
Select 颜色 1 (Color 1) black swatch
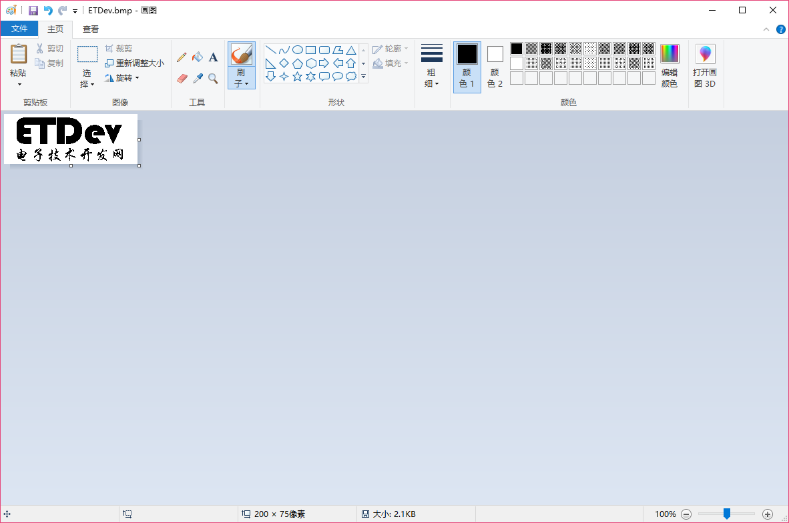point(467,67)
